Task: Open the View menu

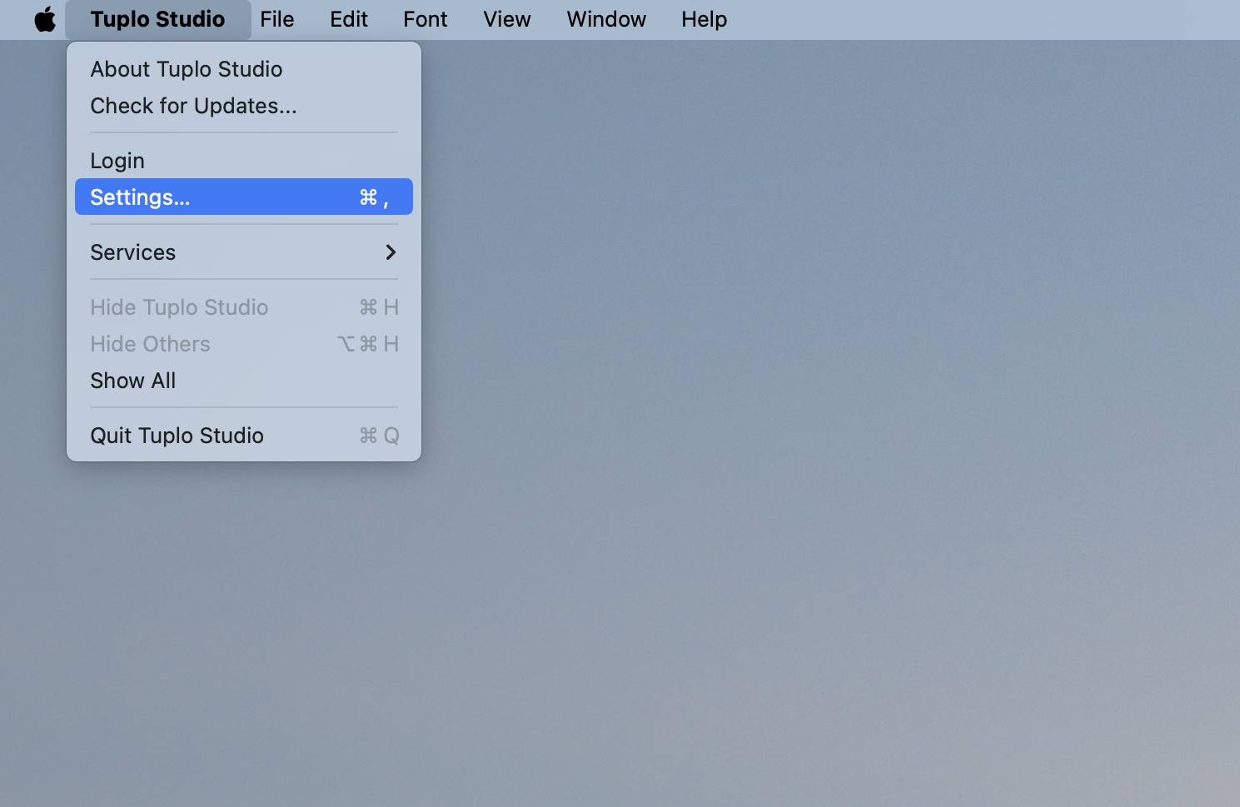Action: coord(507,19)
